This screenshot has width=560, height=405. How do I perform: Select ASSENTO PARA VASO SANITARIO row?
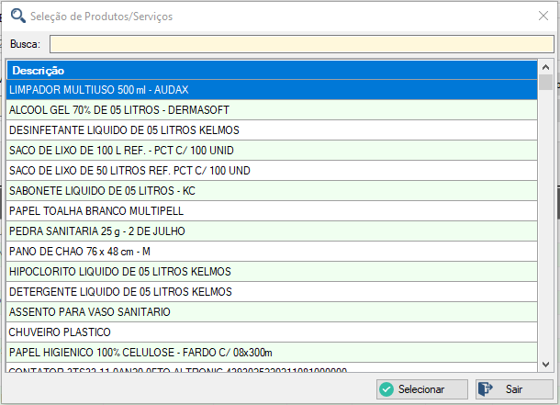(x=272, y=312)
